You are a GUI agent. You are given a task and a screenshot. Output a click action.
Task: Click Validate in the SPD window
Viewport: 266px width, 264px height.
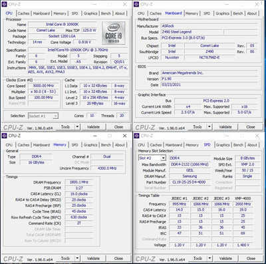pos(225,259)
